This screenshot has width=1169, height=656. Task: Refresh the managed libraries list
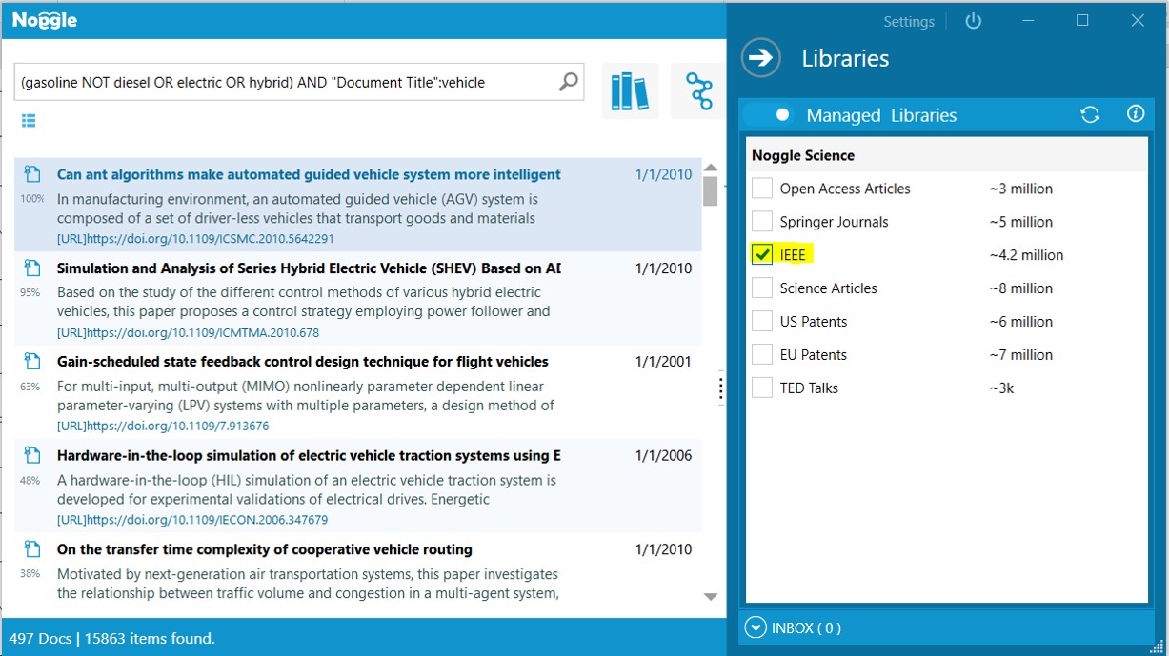[1090, 115]
